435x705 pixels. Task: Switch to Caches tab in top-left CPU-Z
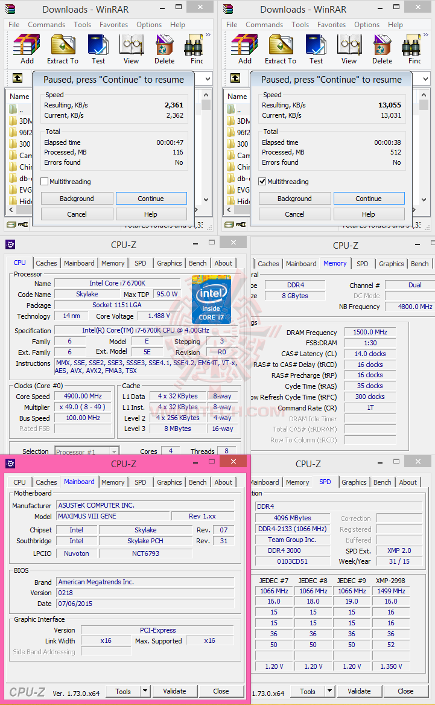click(x=46, y=263)
